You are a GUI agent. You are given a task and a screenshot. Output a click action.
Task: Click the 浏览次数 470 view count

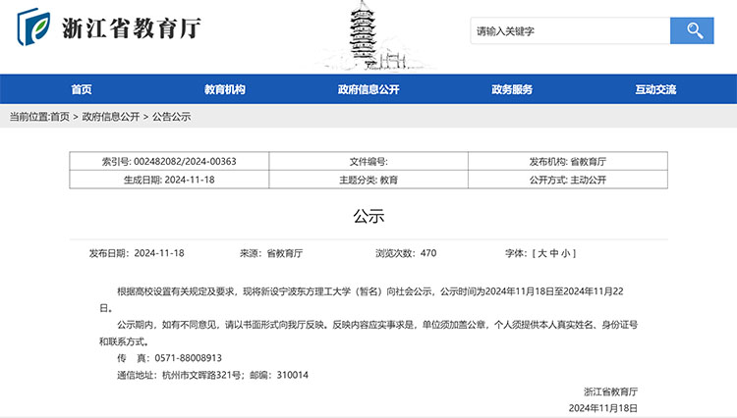point(406,253)
